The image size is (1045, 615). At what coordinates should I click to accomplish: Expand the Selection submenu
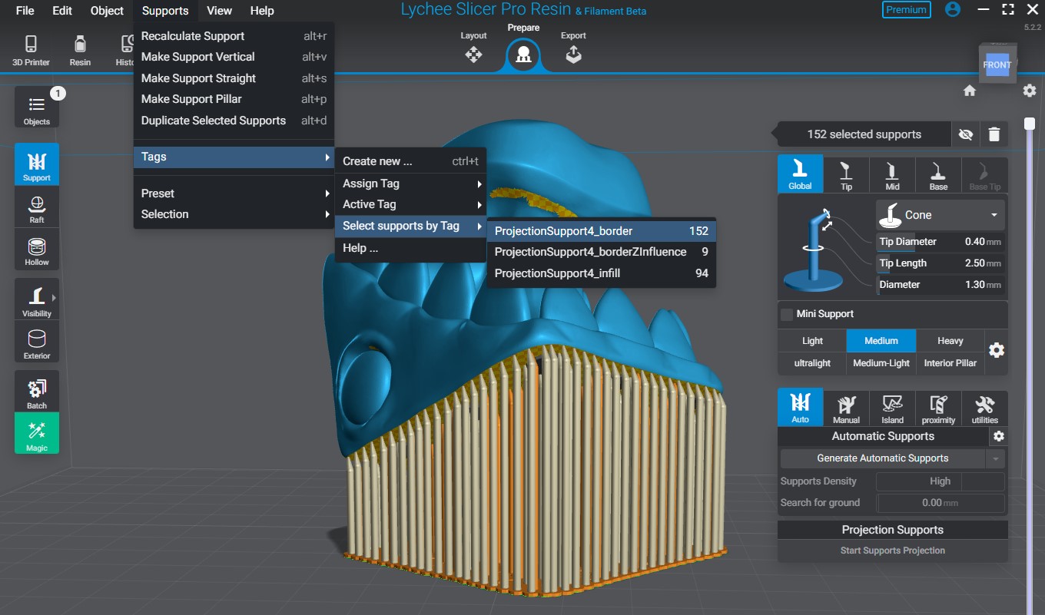(234, 214)
